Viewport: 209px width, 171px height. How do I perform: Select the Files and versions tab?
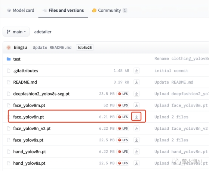[x=63, y=10]
